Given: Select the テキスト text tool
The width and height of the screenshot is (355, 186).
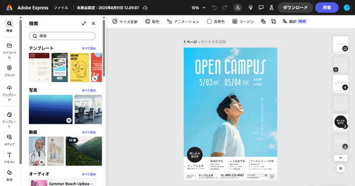Looking at the screenshot, I should [9, 158].
